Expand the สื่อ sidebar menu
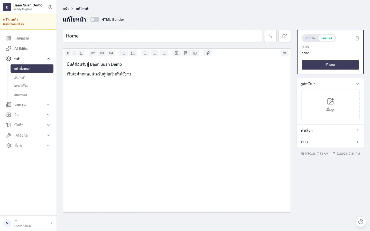Image resolution: width=370 pixels, height=231 pixels. (x=28, y=115)
